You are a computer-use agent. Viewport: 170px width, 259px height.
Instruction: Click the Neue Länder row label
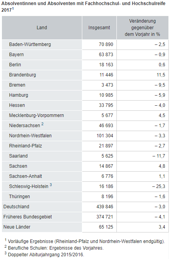17,227
